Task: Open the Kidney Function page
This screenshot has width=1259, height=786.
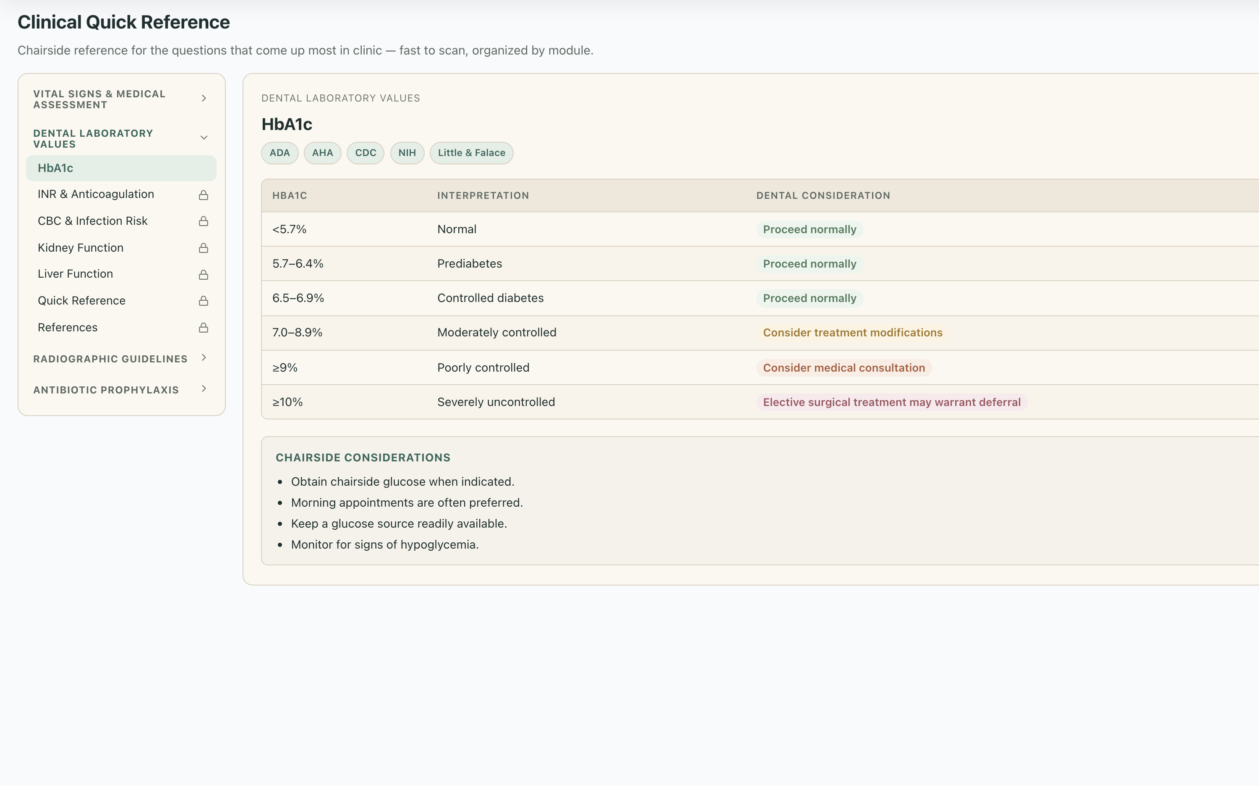Action: (121, 248)
